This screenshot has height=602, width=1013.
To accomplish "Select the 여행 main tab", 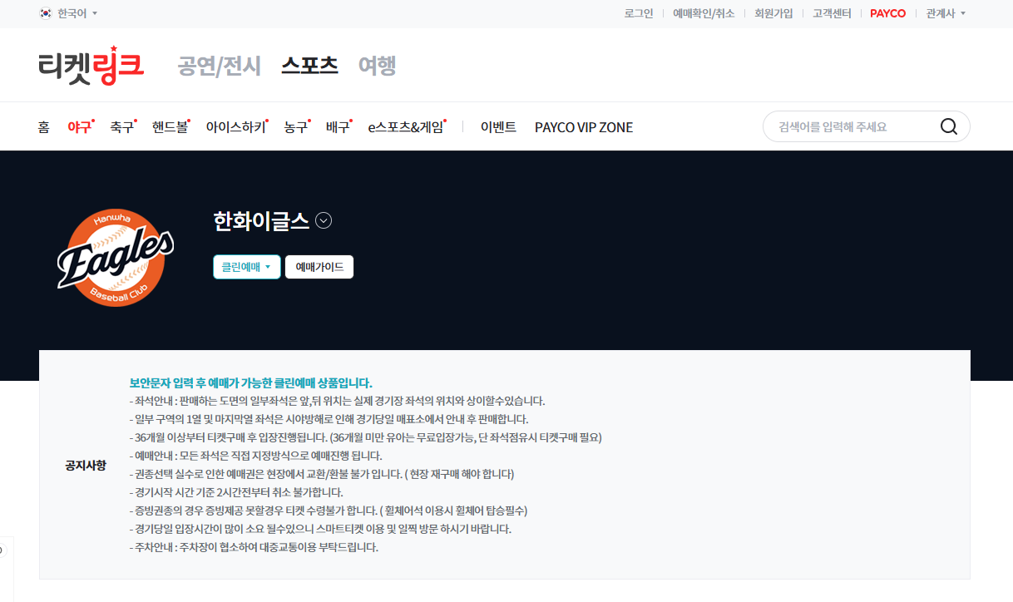I will (377, 65).
